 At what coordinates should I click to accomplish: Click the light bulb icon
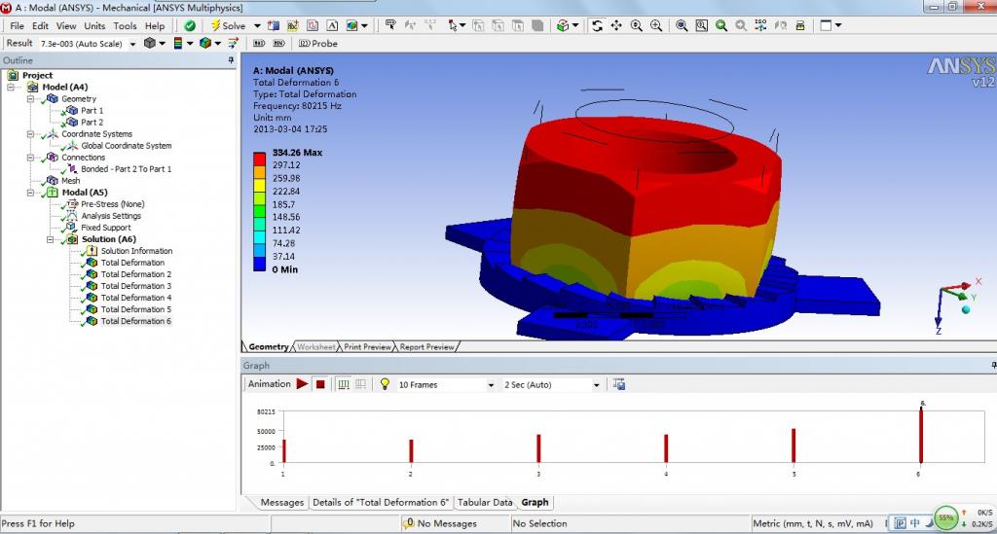(x=385, y=384)
